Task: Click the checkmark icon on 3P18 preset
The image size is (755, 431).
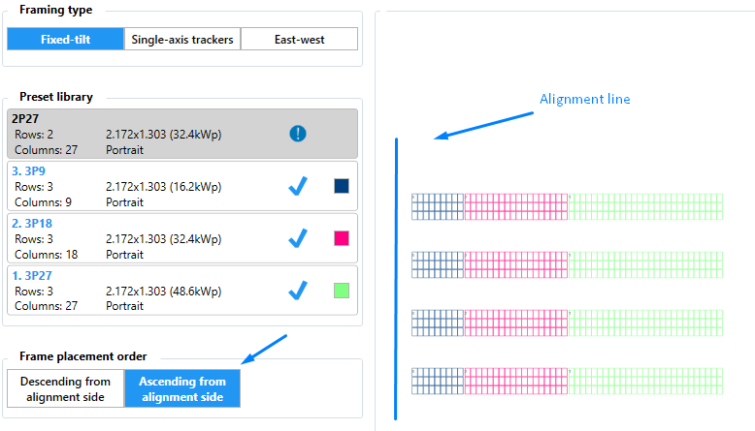Action: (298, 237)
